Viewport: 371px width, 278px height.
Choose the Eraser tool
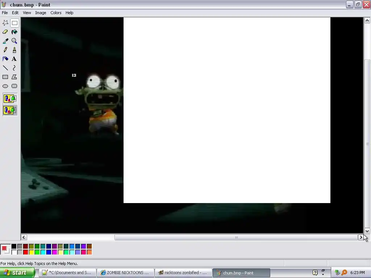point(5,32)
